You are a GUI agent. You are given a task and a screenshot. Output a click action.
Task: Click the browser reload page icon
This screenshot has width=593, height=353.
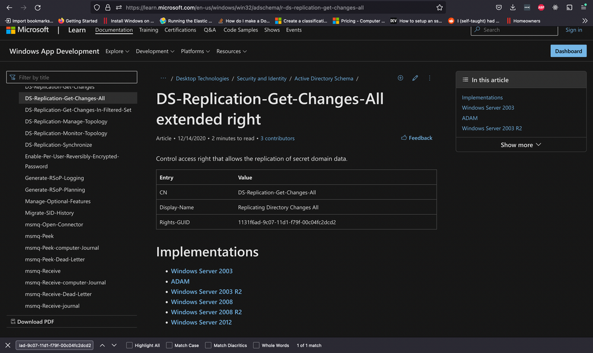click(x=38, y=8)
